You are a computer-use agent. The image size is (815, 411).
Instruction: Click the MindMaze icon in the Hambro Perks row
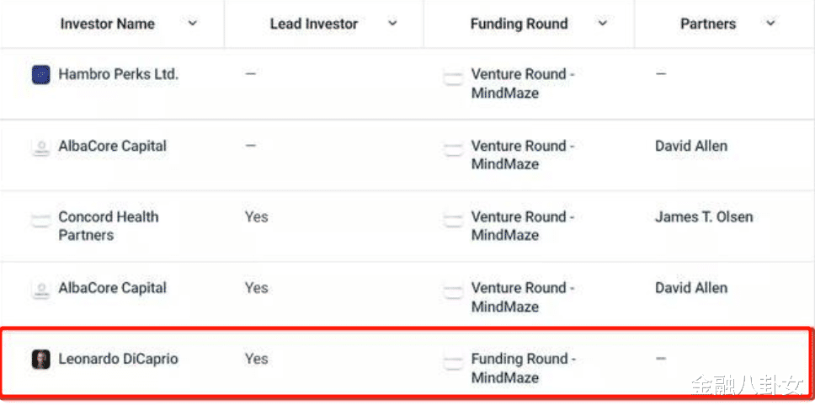tap(453, 78)
